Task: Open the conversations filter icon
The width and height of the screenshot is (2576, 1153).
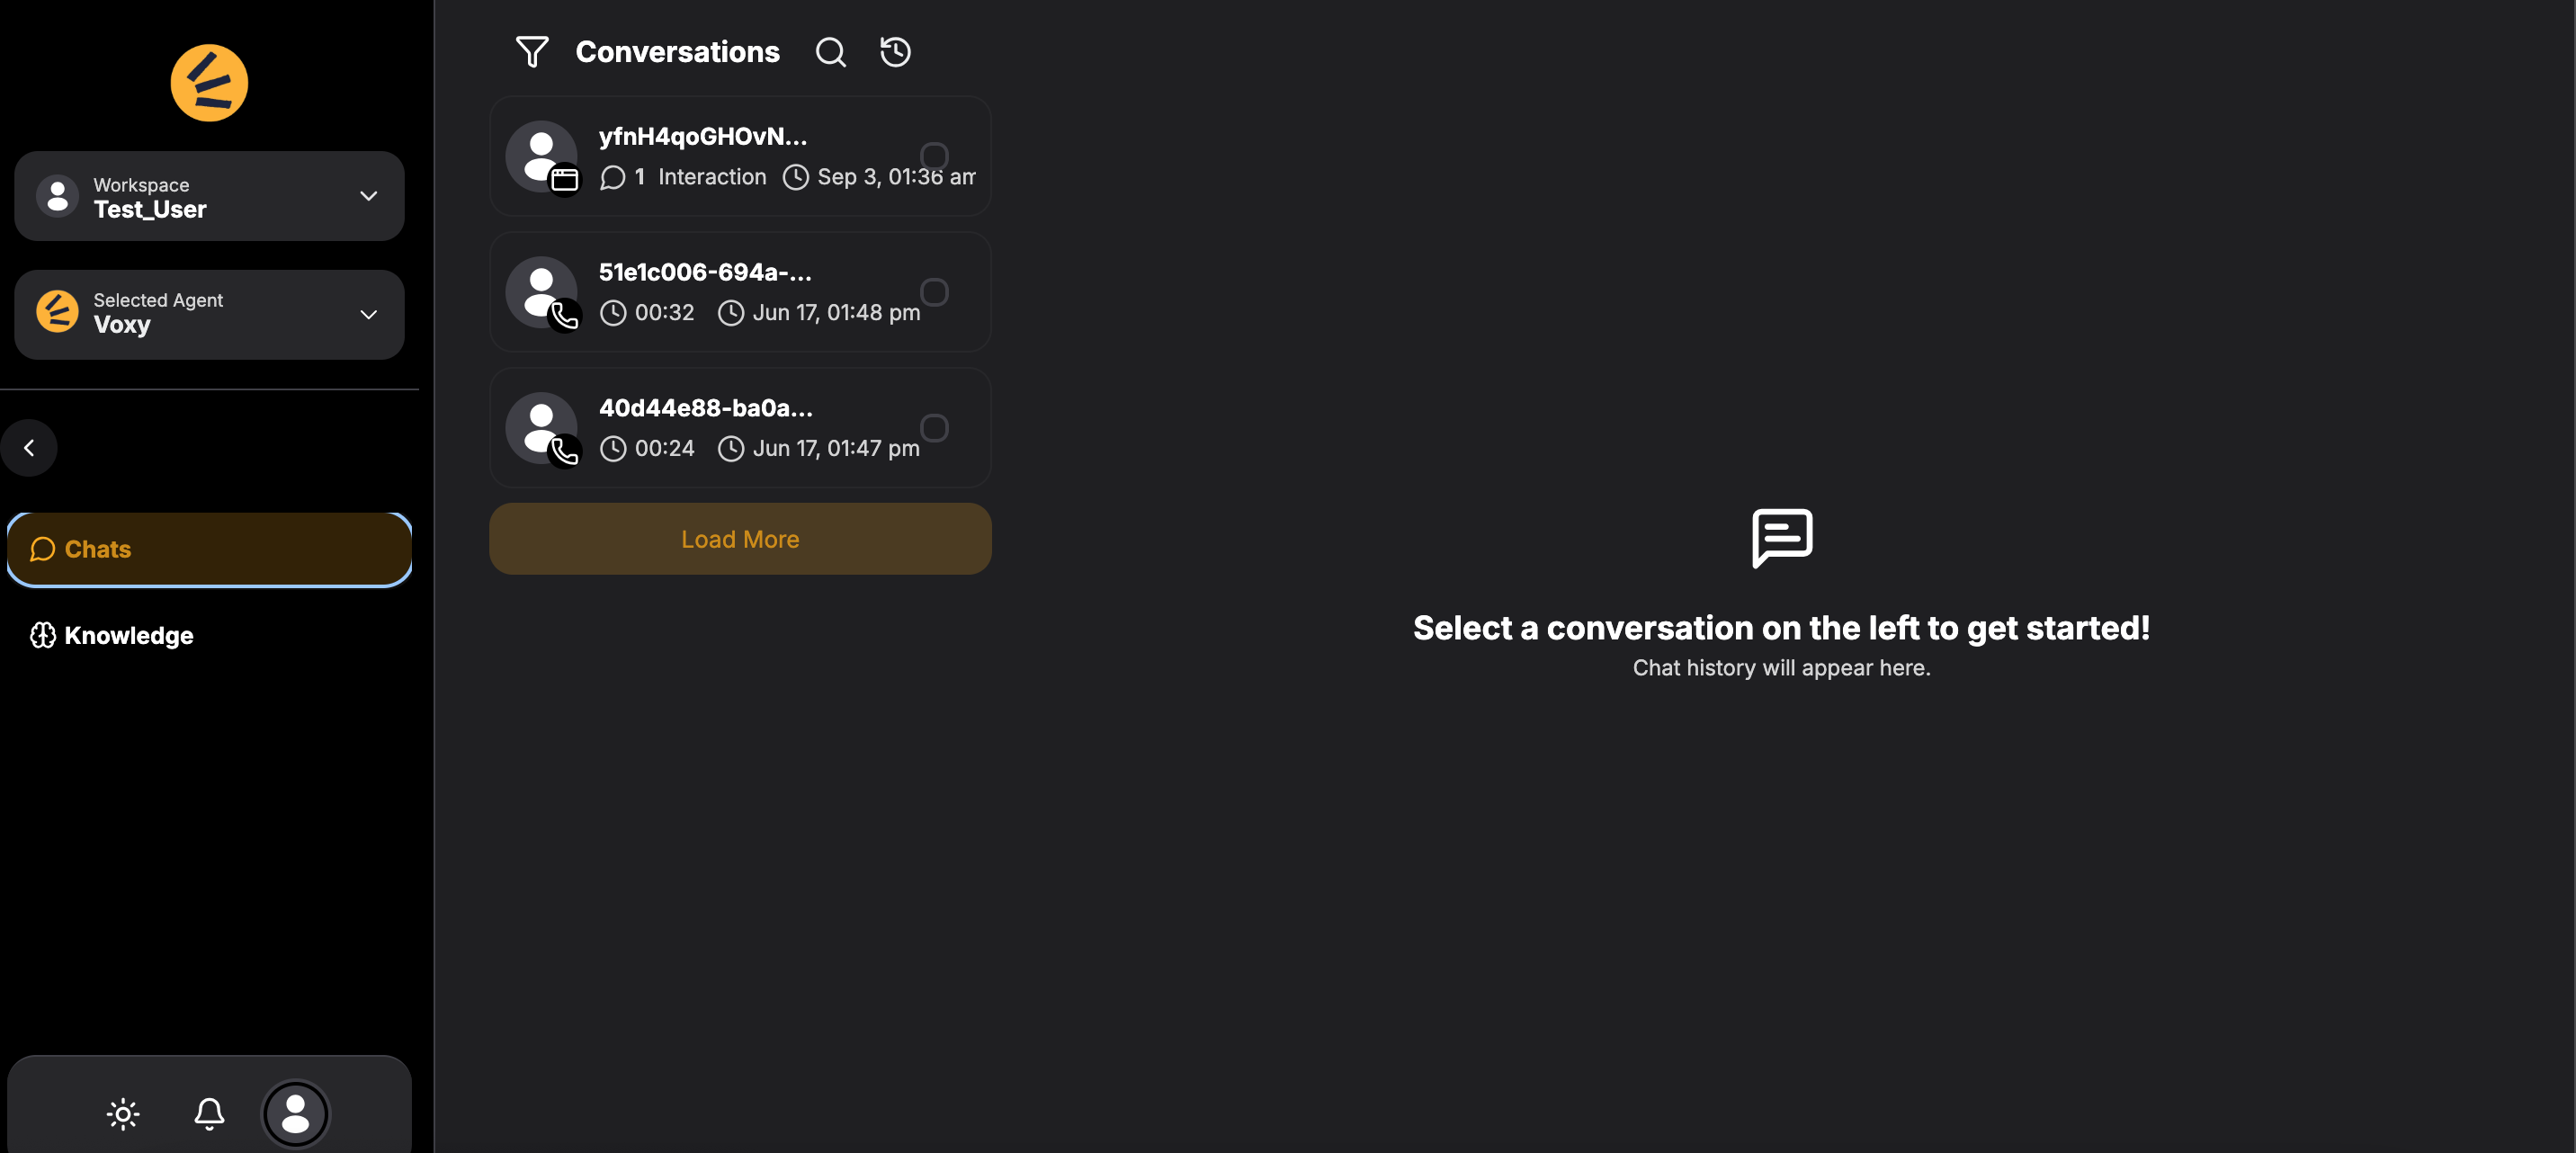Action: coord(532,52)
